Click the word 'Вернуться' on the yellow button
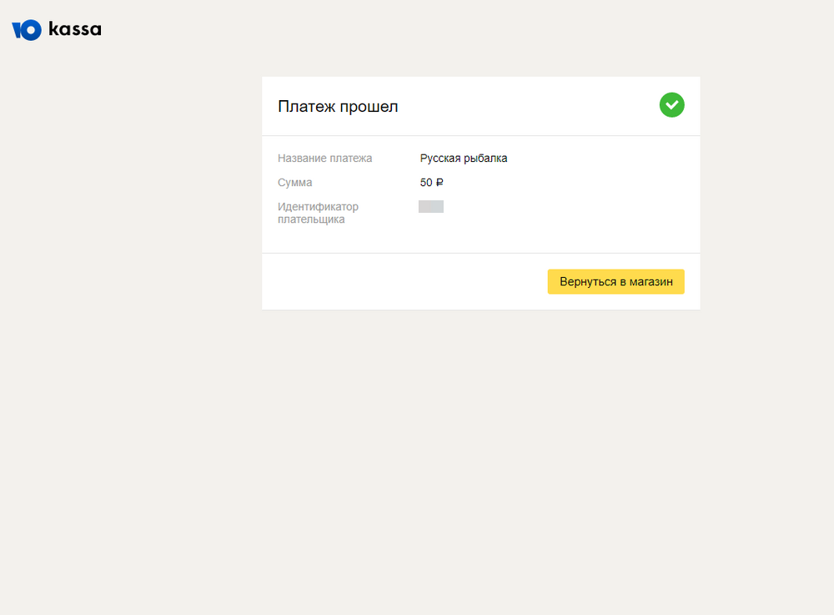Image resolution: width=834 pixels, height=615 pixels. pyautogui.click(x=586, y=282)
